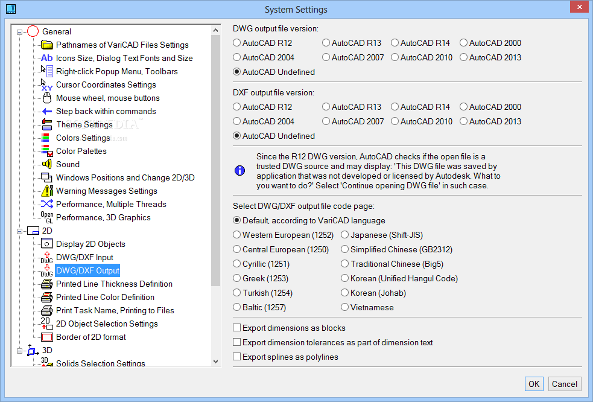Click the Cancel button

click(564, 384)
